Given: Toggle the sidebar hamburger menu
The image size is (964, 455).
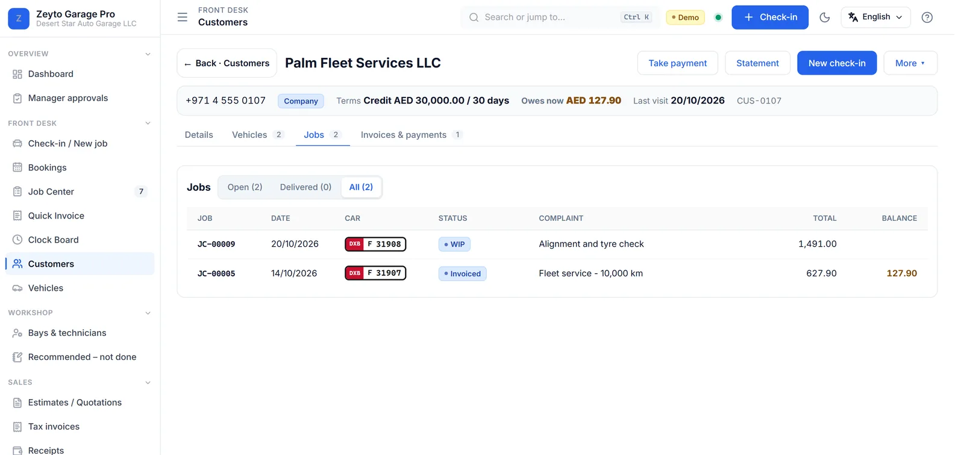Looking at the screenshot, I should (x=183, y=17).
